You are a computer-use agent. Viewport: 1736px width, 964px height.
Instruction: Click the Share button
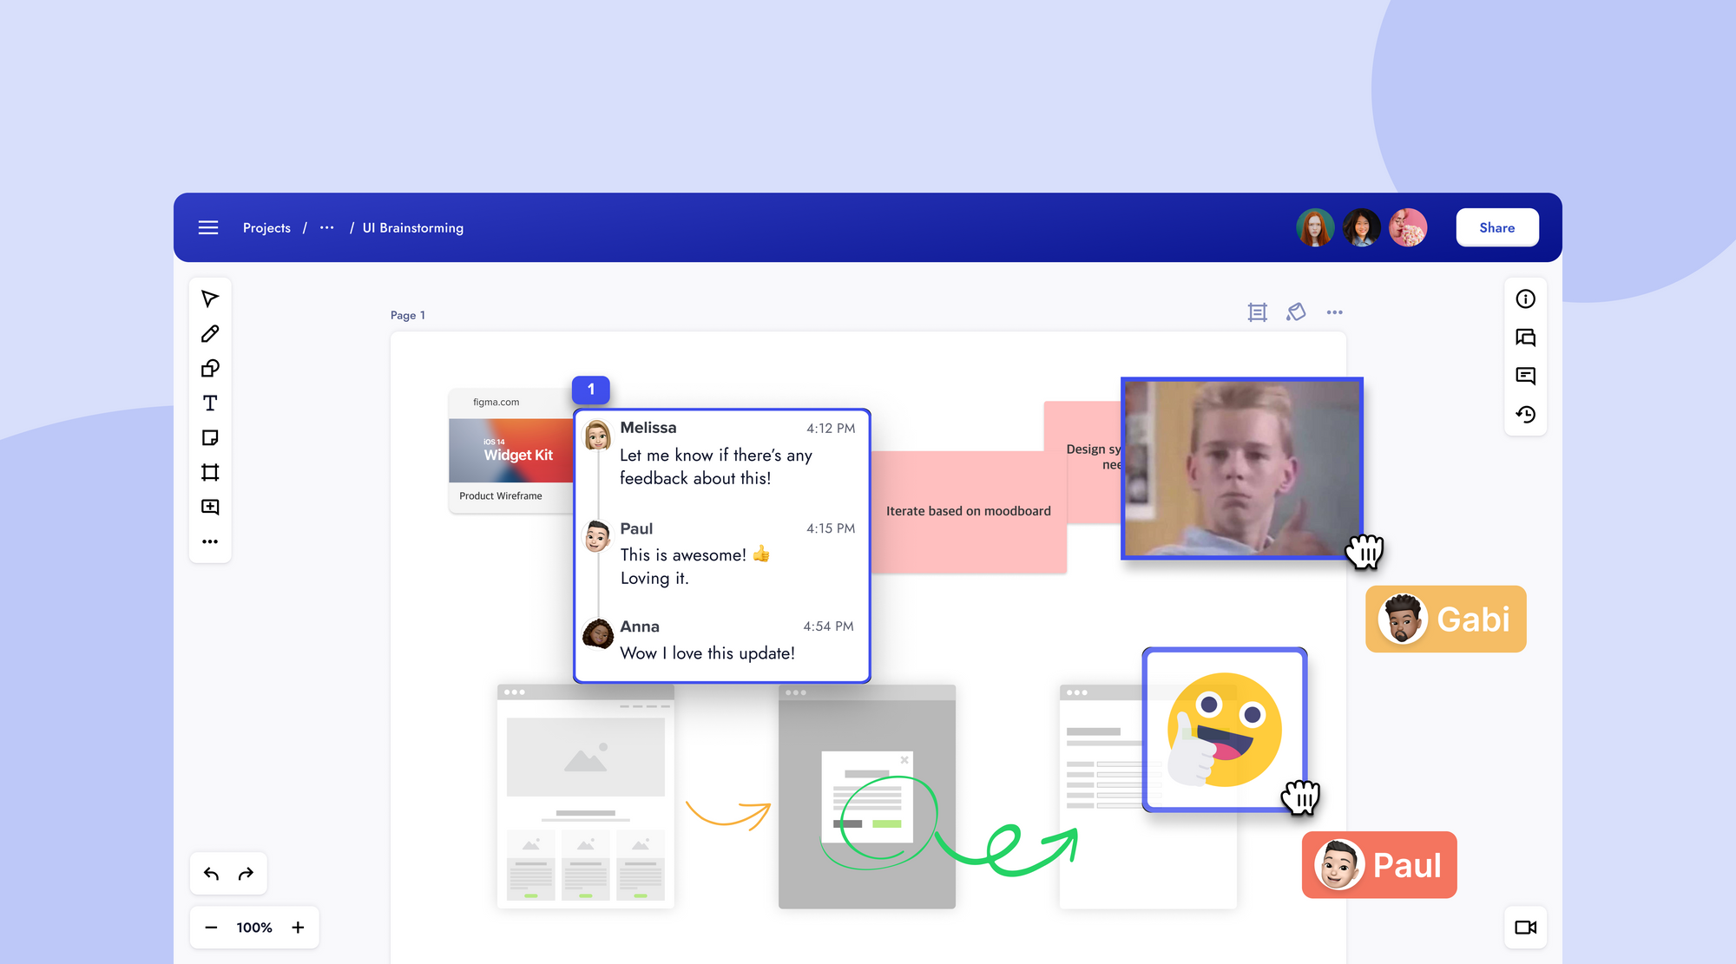click(1496, 227)
